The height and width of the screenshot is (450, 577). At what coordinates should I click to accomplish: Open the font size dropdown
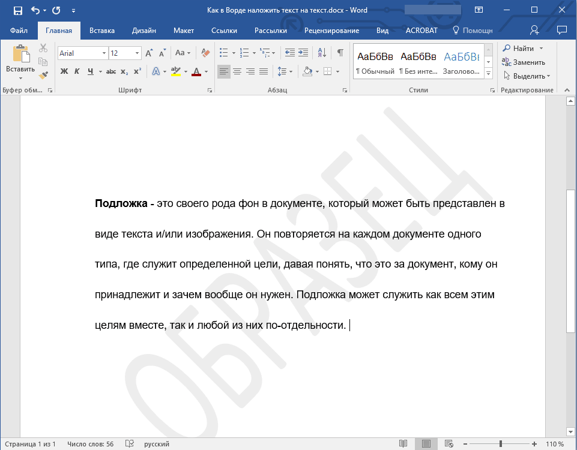pos(137,53)
